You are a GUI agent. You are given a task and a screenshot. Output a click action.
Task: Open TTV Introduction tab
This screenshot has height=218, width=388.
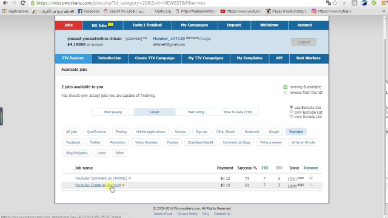click(x=110, y=58)
